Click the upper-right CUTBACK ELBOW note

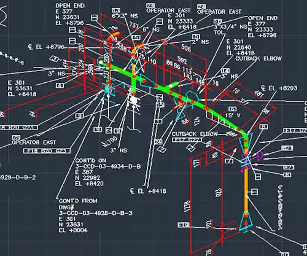point(258,58)
